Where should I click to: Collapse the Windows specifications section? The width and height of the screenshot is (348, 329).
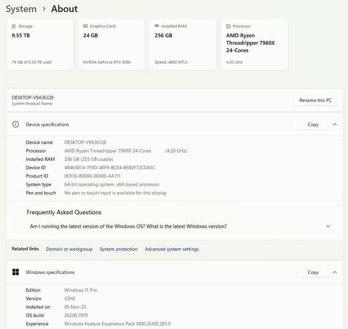coord(335,272)
